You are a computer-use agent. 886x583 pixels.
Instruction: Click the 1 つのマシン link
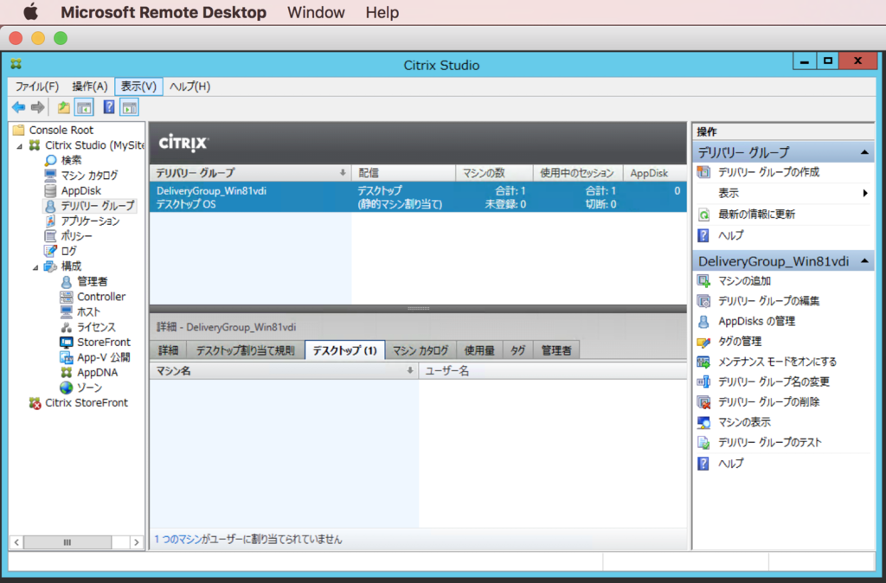(178, 540)
